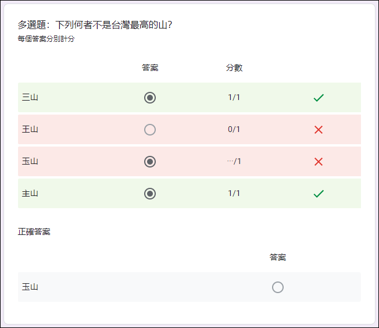Image resolution: width=379 pixels, height=328 pixels.
Task: Toggle the 玉山 radio in the graded answers
Action: 150,162
